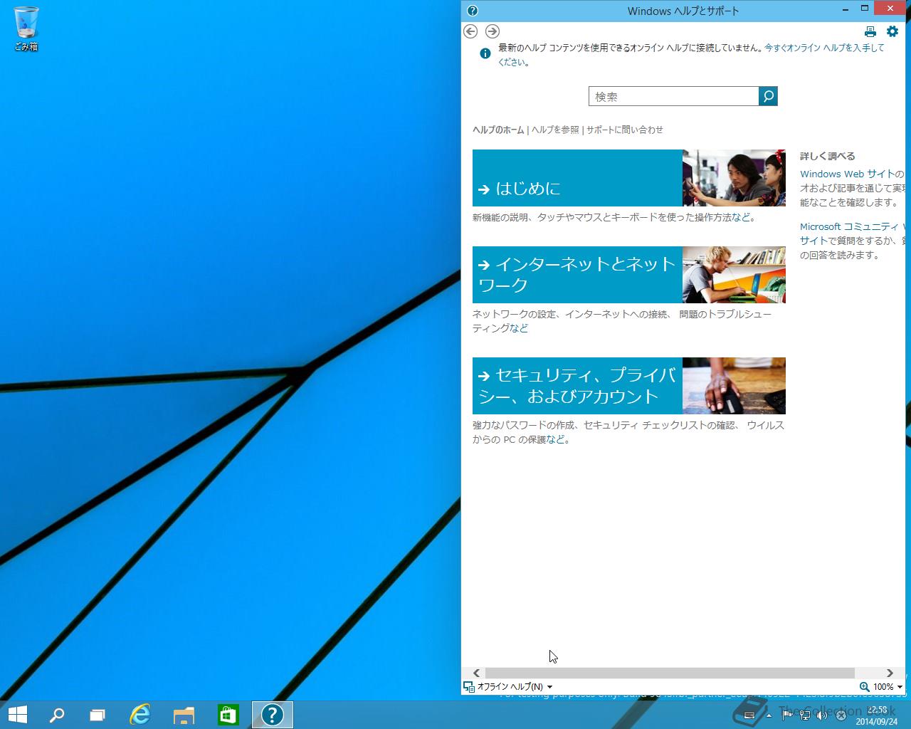Click the Help title bar question mark icon
Screen dimensions: 911x729
click(x=473, y=11)
